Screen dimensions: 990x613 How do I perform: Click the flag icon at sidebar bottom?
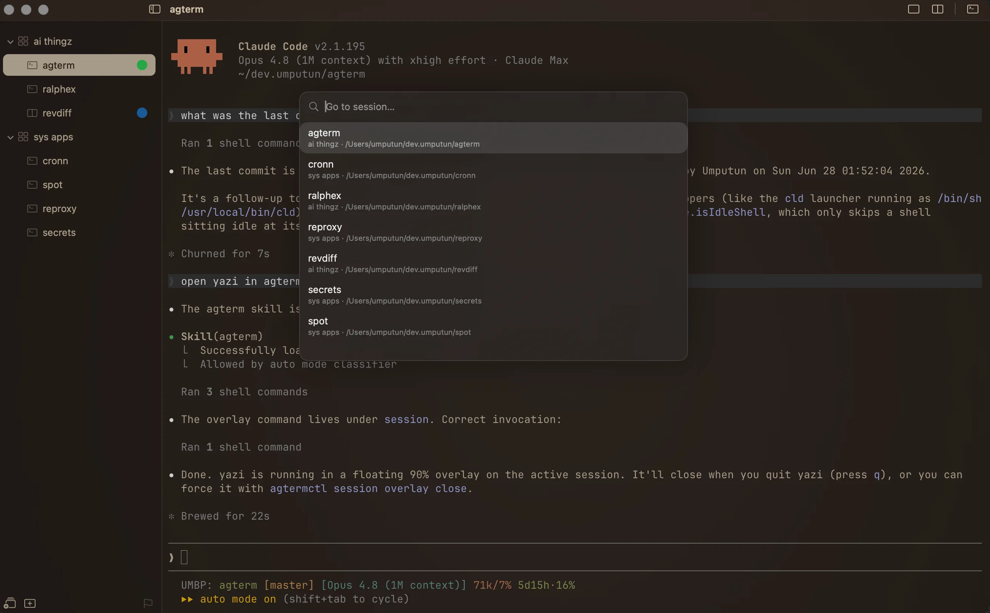click(x=148, y=603)
